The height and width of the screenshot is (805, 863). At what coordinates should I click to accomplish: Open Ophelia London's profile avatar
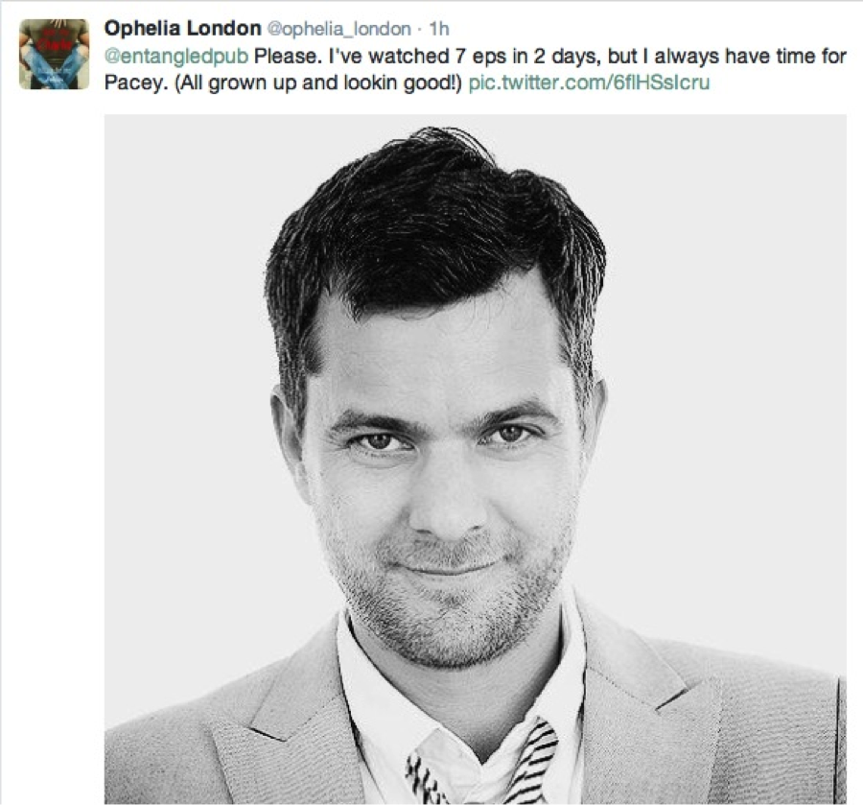(54, 54)
